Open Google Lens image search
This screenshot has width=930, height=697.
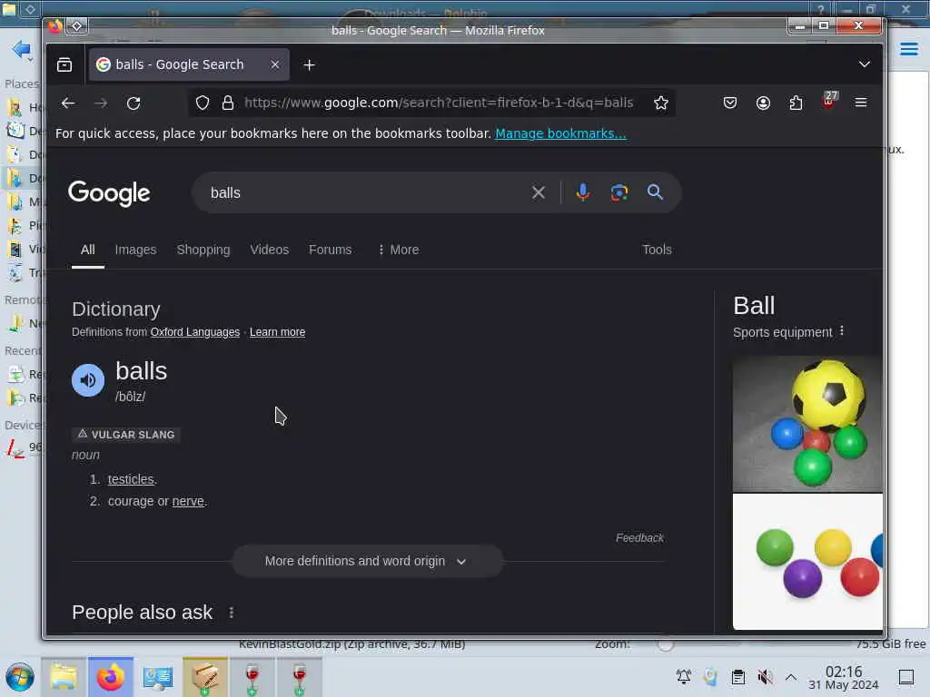click(x=619, y=192)
